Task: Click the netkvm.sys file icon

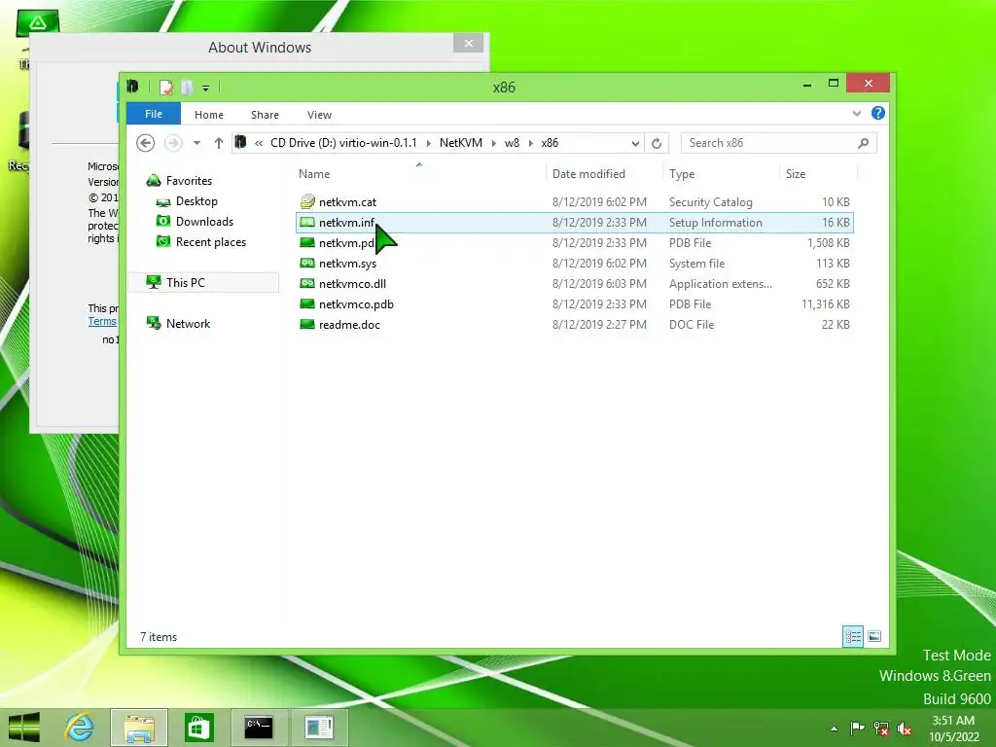Action: pyautogui.click(x=307, y=263)
